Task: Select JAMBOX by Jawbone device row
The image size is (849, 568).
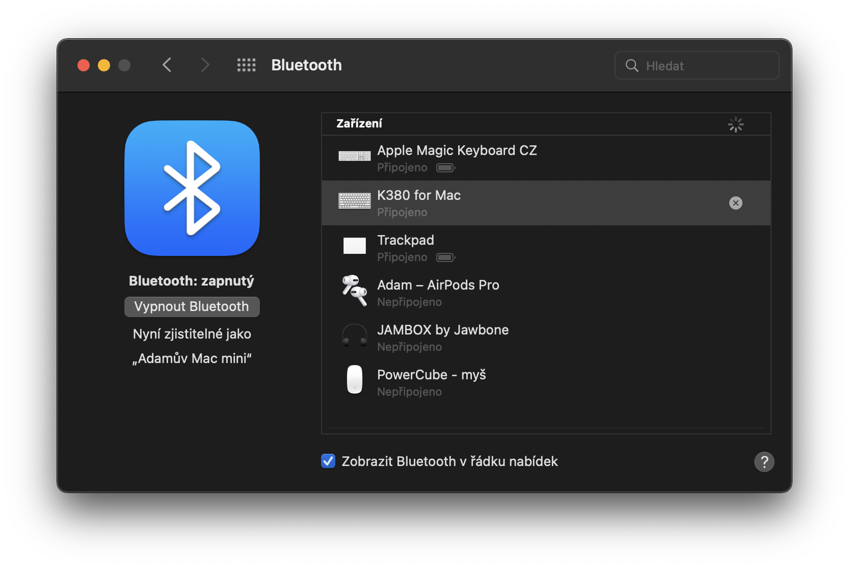Action: click(x=545, y=338)
